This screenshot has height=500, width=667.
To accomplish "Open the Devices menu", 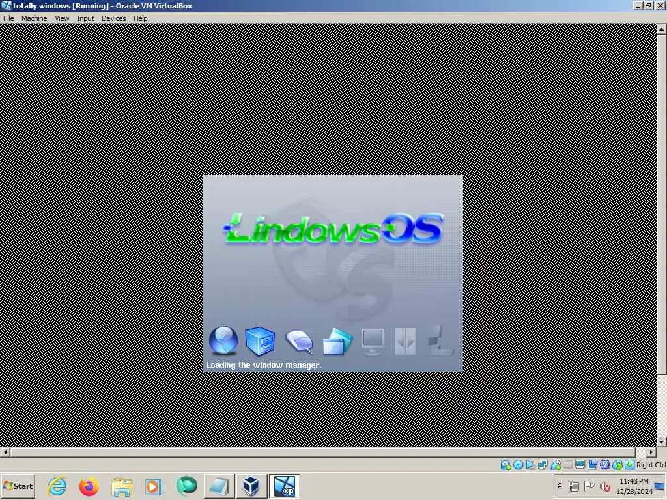I will [x=113, y=18].
